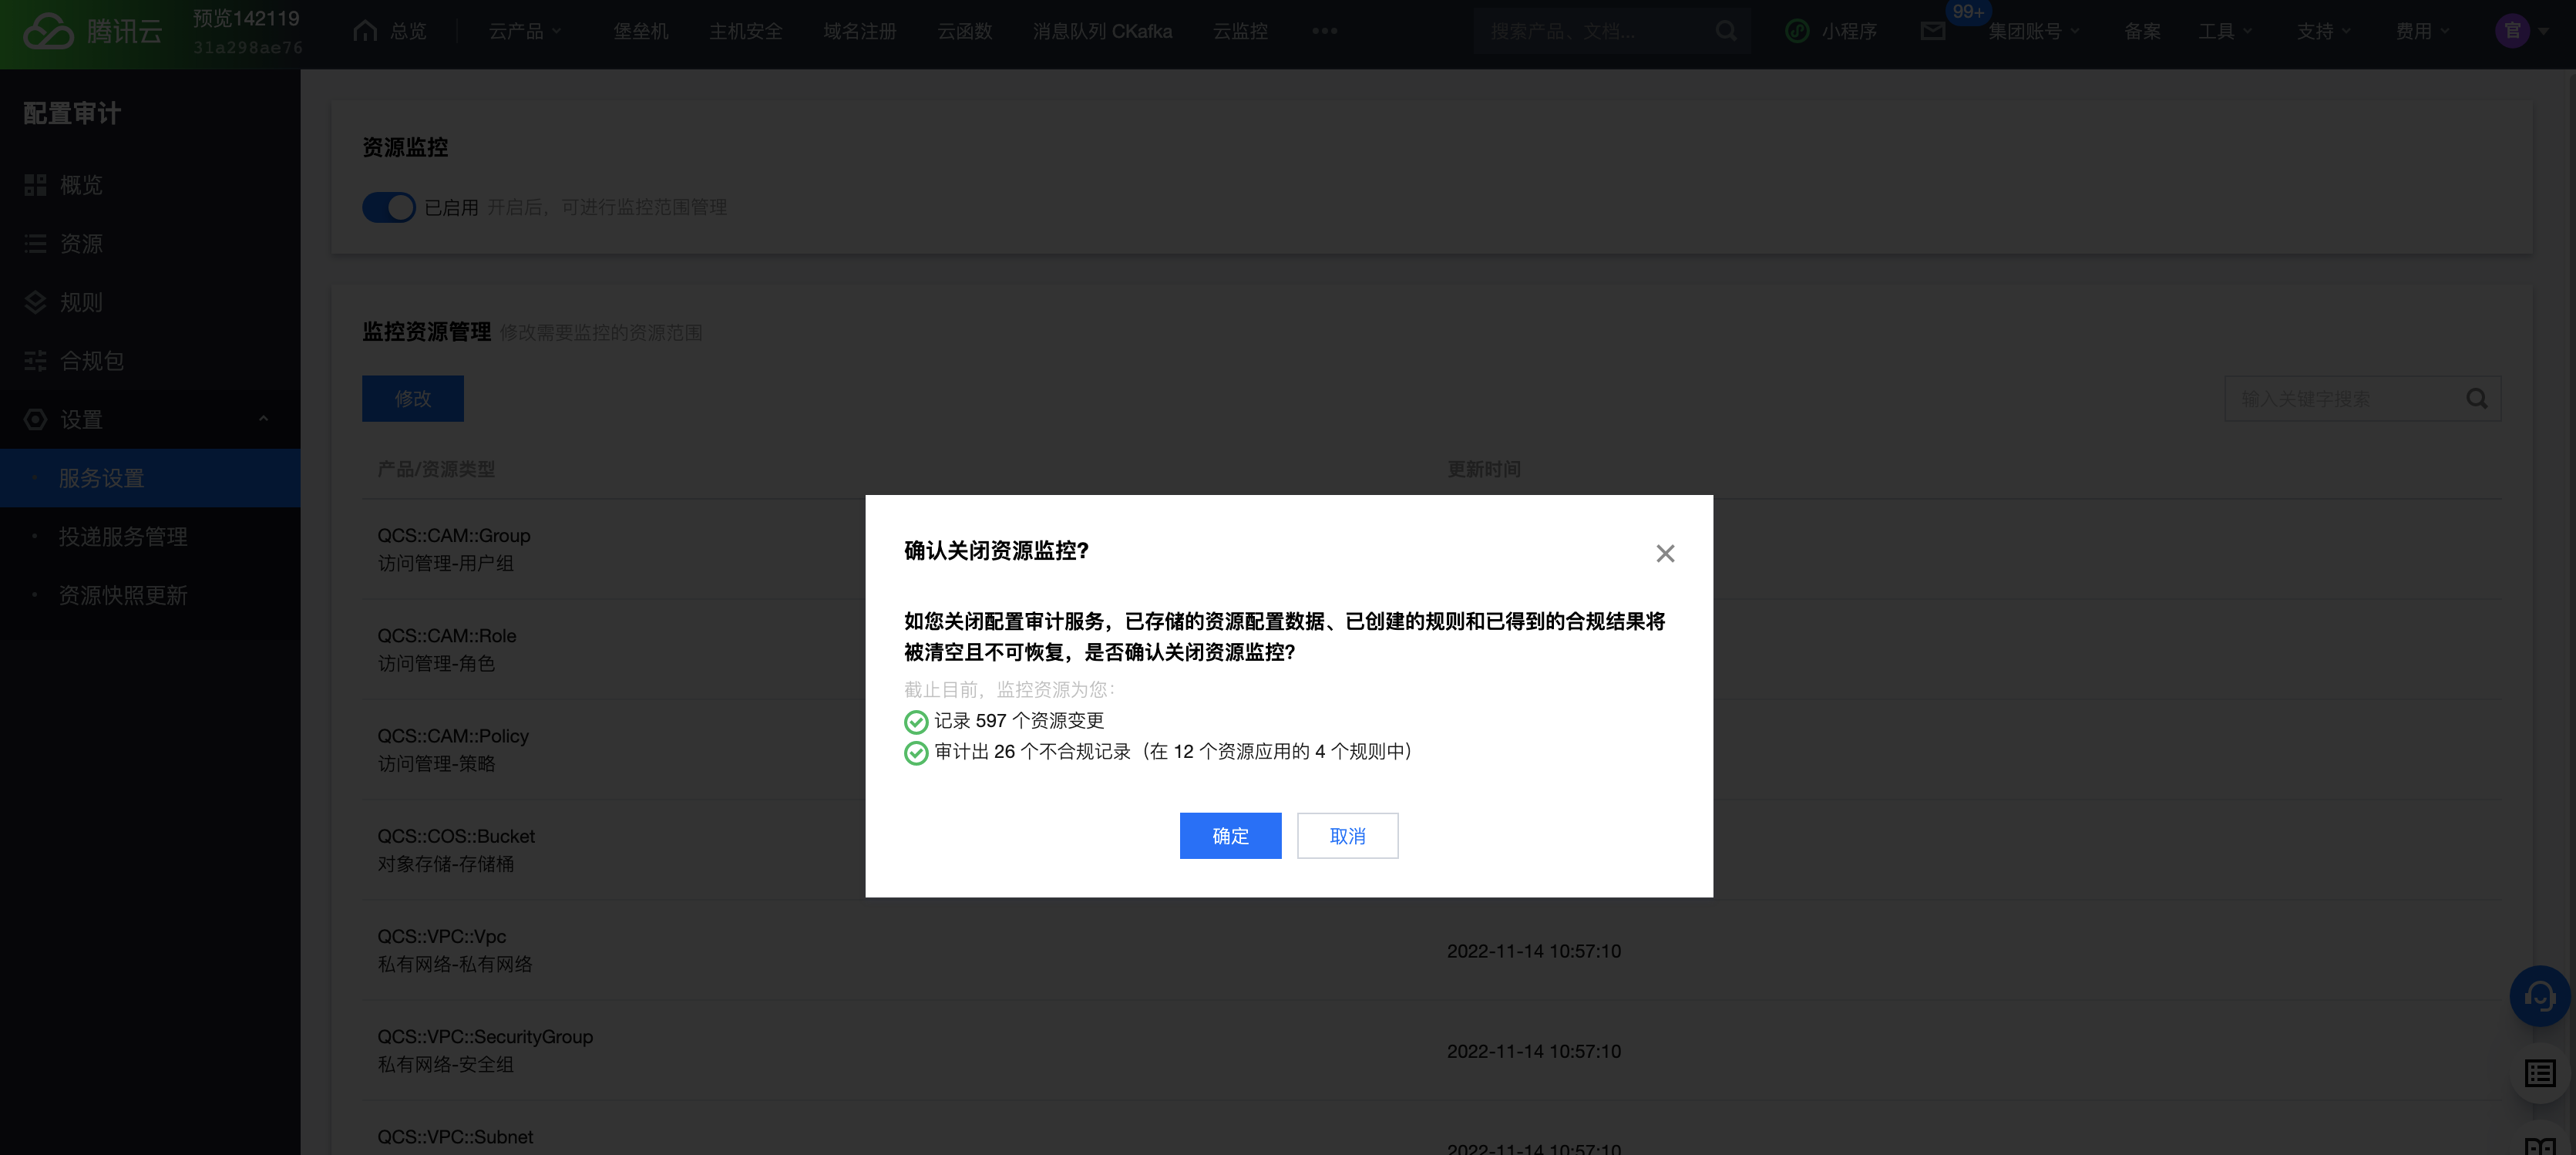
Task: Select 规则 in the sidebar
Action: pos(81,302)
